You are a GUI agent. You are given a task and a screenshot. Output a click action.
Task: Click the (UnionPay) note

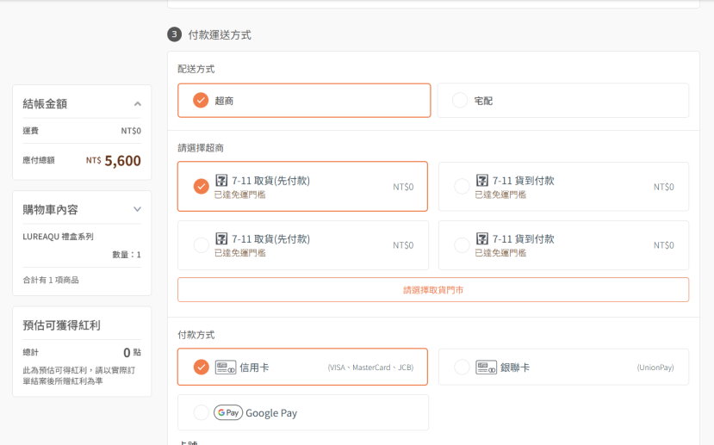(x=655, y=368)
